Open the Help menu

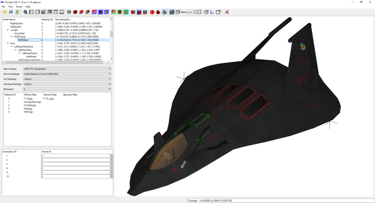coord(28,7)
